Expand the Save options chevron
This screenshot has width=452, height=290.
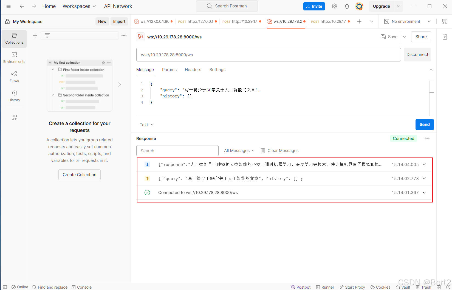(x=404, y=37)
